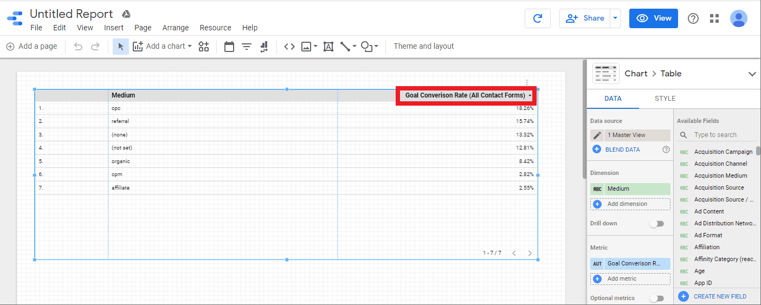Open the View menu
Viewport: 761px width, 305px height.
click(x=85, y=28)
